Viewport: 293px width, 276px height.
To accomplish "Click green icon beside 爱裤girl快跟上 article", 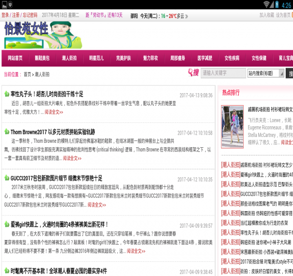I will click(x=7, y=224).
